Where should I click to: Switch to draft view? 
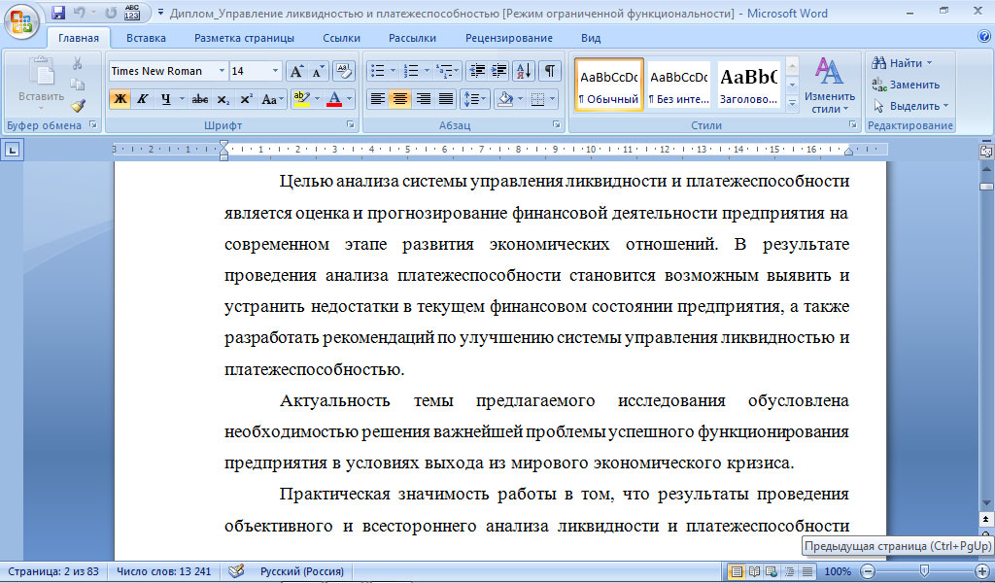(x=807, y=571)
